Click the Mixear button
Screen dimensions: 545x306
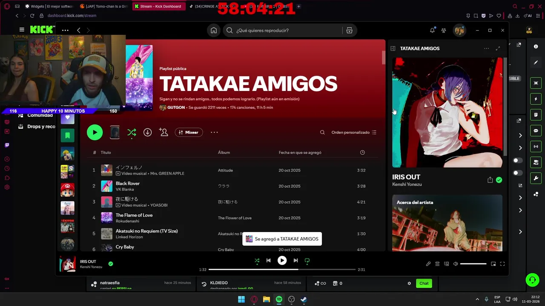tap(189, 132)
